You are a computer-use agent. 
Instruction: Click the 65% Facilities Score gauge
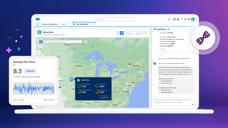97,91
